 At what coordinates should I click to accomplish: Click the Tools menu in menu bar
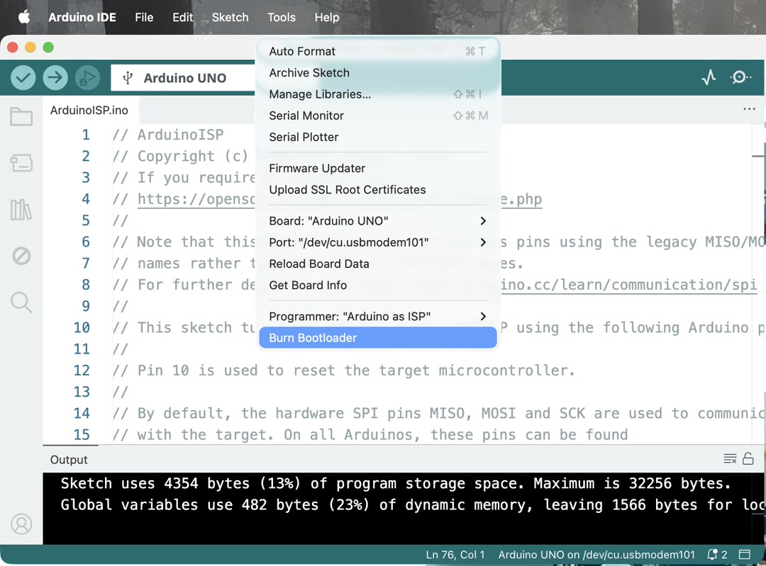282,18
